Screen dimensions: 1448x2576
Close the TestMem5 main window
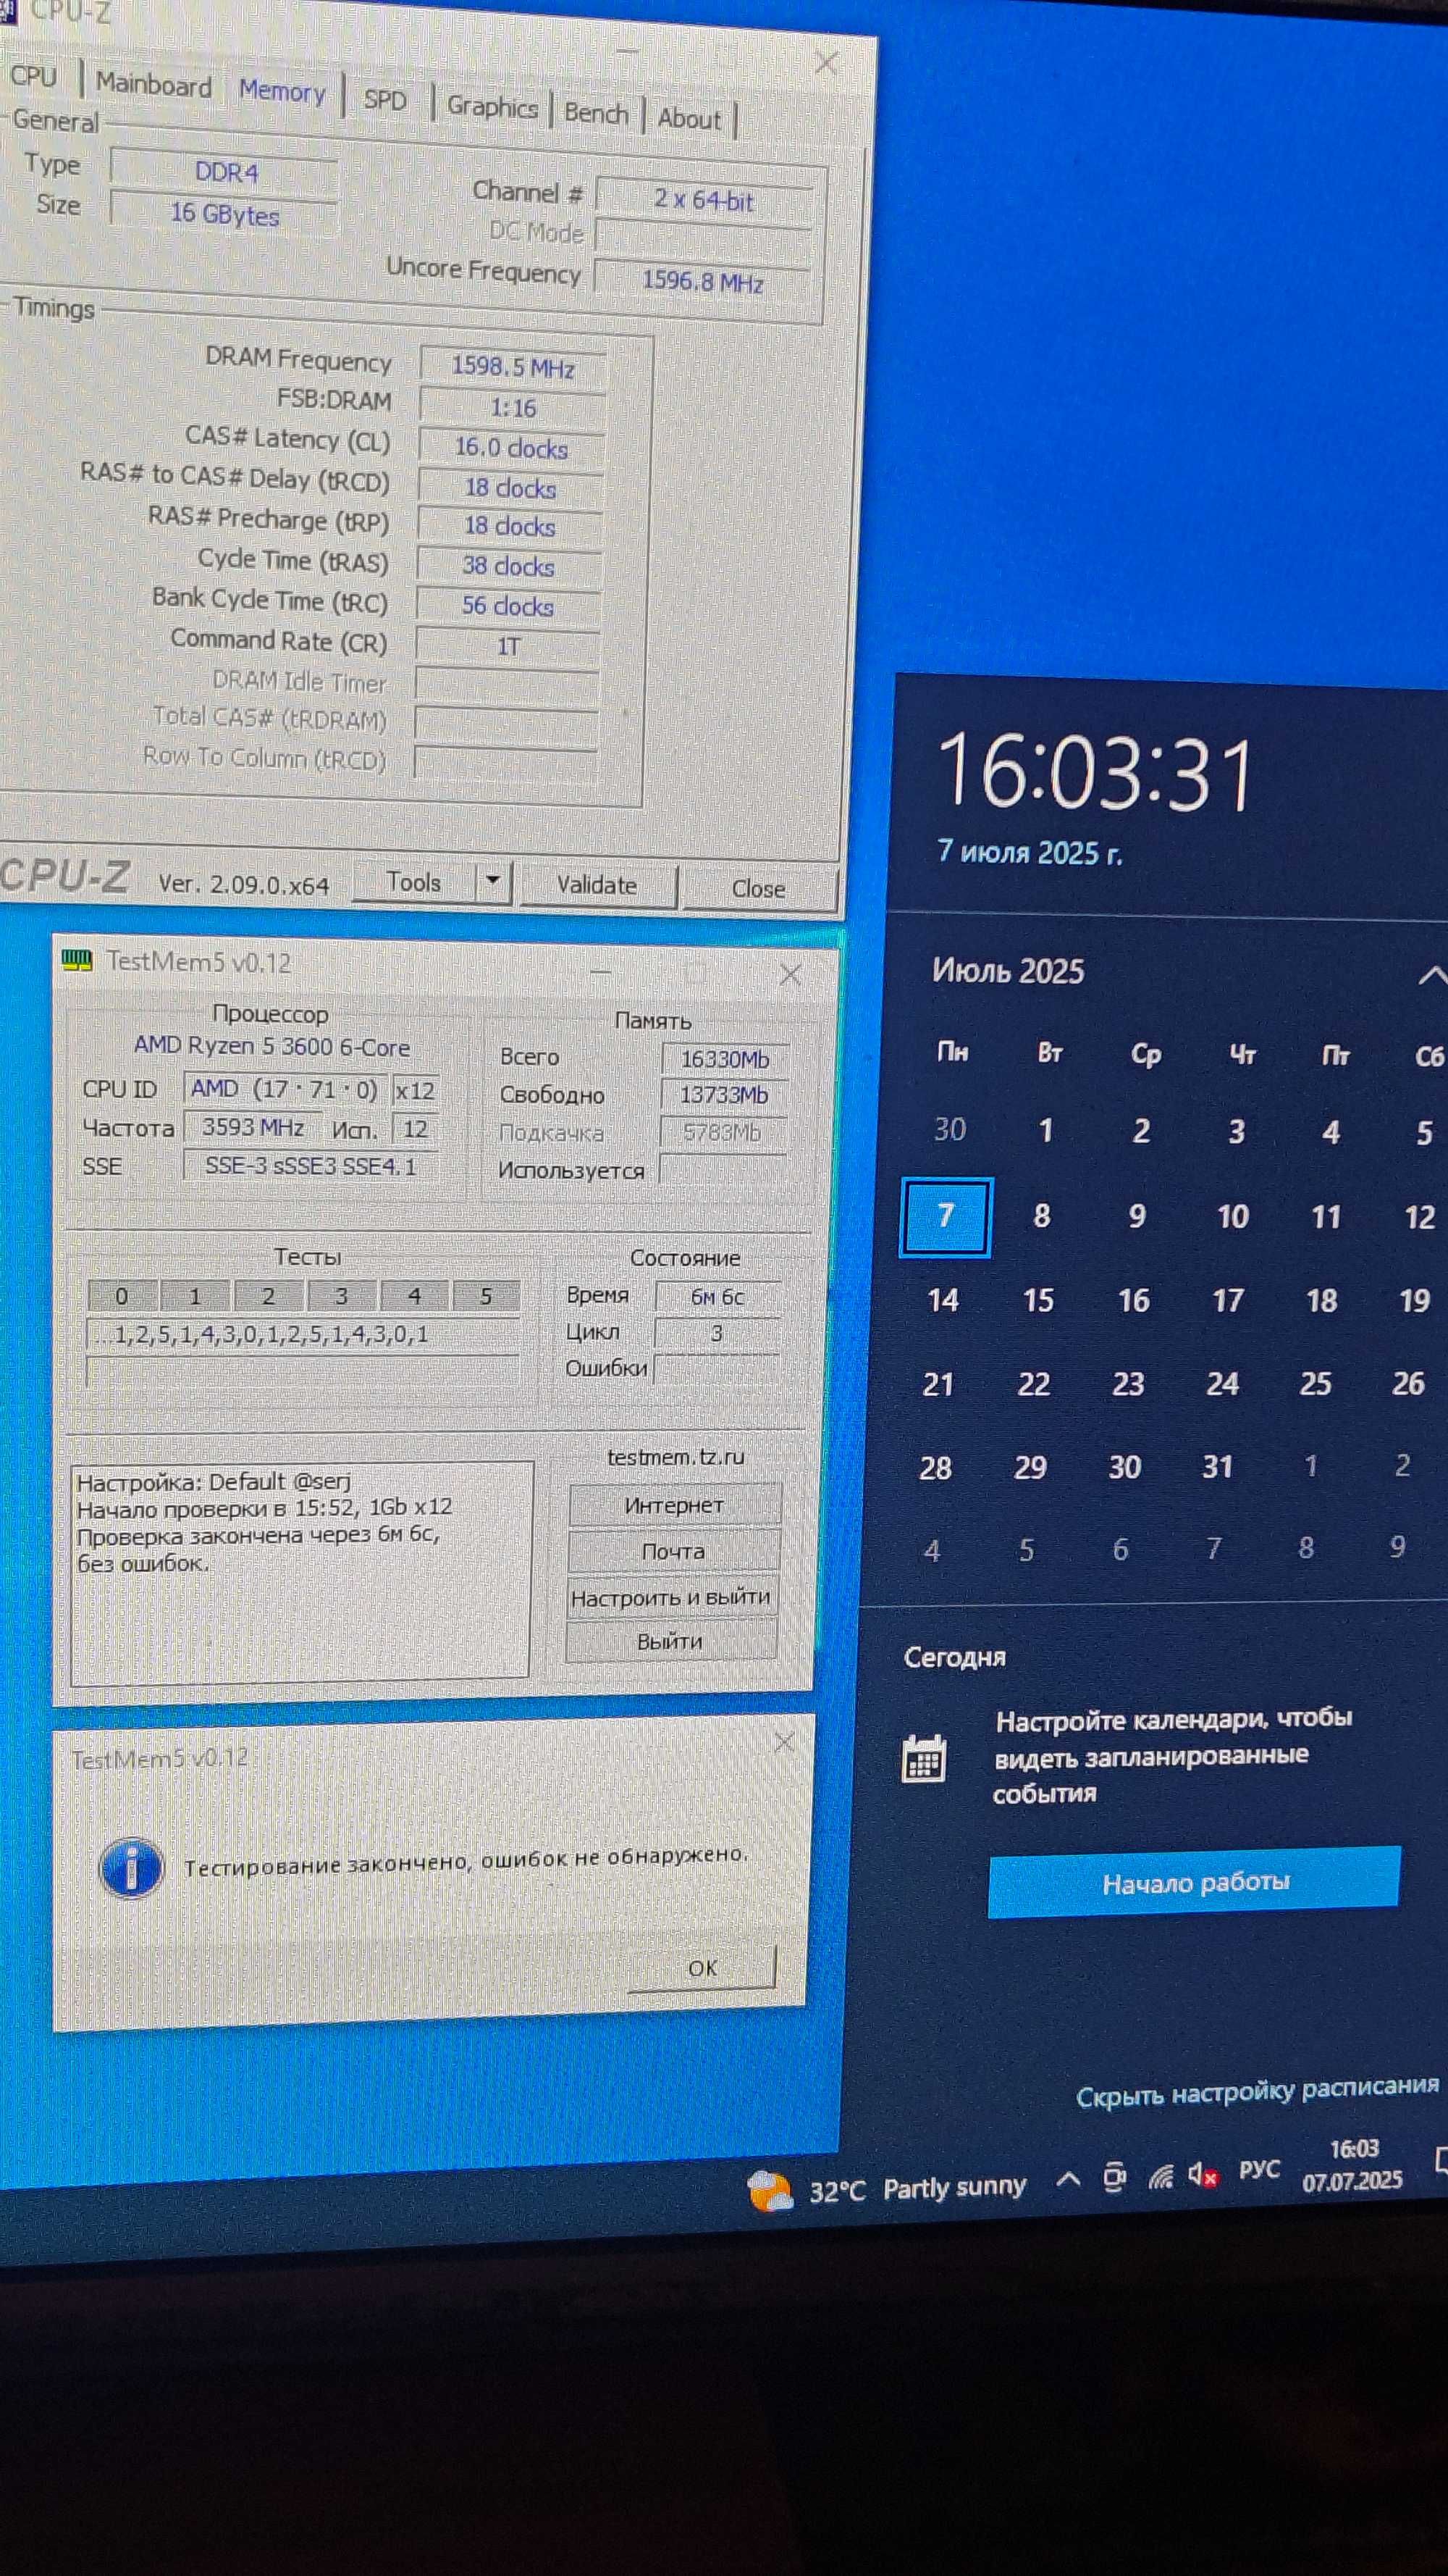click(x=789, y=974)
